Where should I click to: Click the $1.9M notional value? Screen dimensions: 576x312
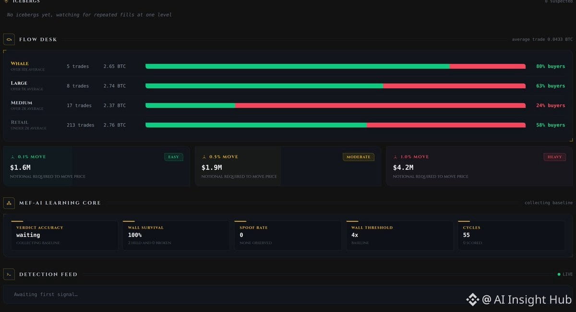pyautogui.click(x=212, y=167)
